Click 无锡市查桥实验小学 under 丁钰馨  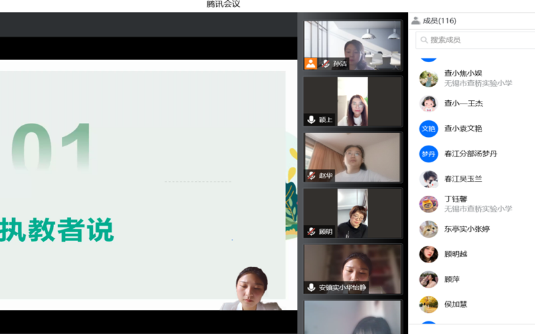point(478,208)
